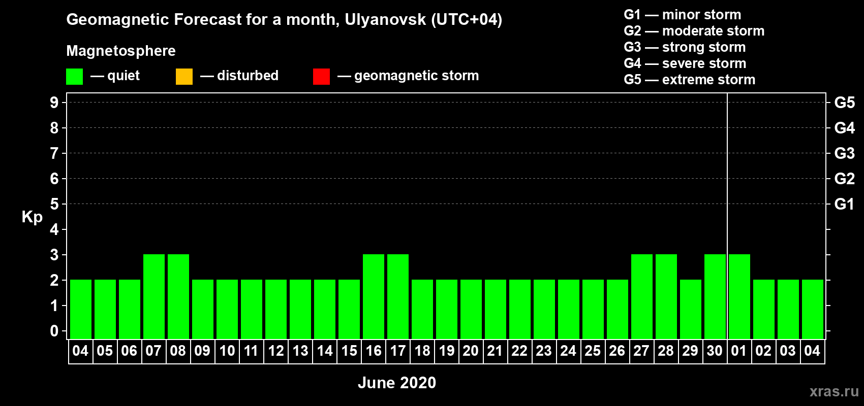864x406 pixels.
Task: Click the 13 date label
Action: pos(300,351)
